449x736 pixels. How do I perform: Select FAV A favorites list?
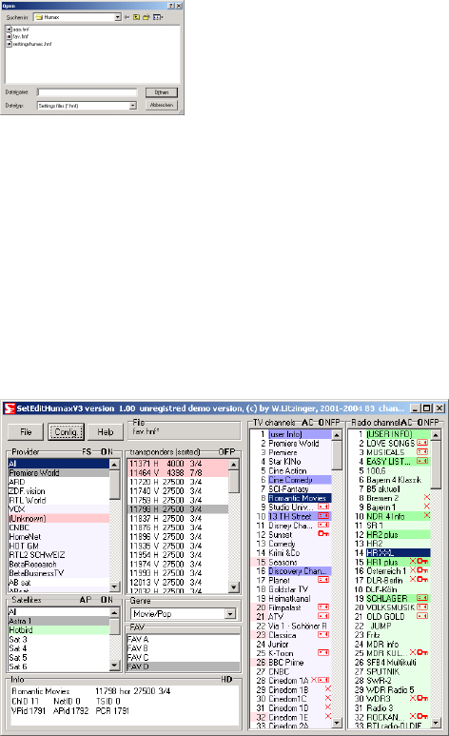point(183,639)
